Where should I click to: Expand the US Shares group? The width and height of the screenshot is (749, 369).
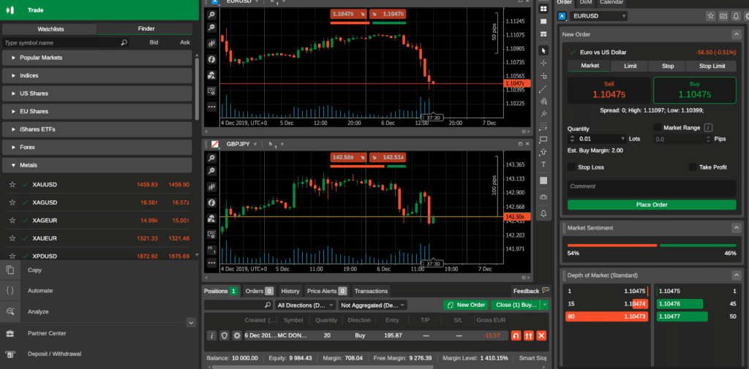click(x=97, y=94)
